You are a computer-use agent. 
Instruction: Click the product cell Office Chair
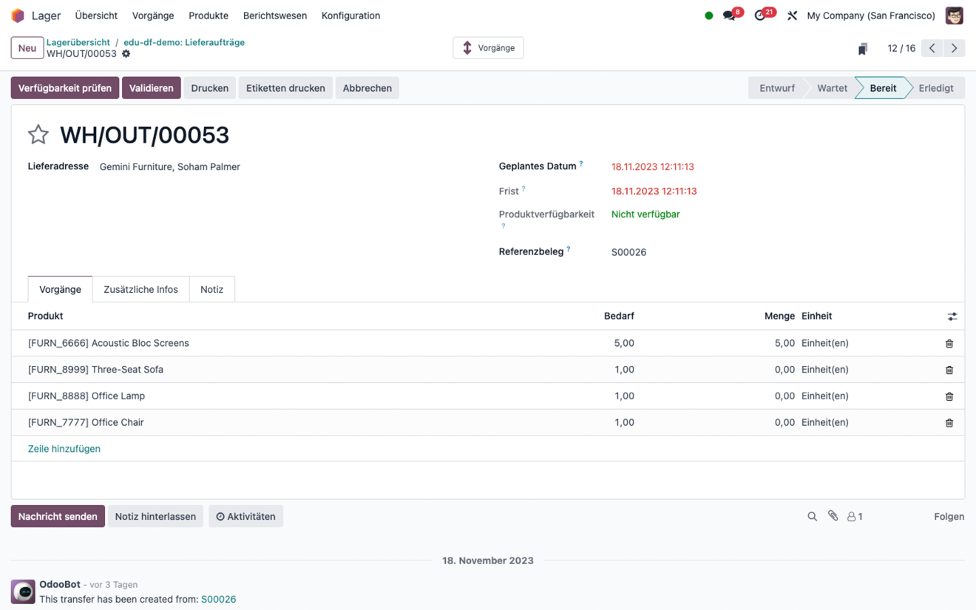pos(86,422)
